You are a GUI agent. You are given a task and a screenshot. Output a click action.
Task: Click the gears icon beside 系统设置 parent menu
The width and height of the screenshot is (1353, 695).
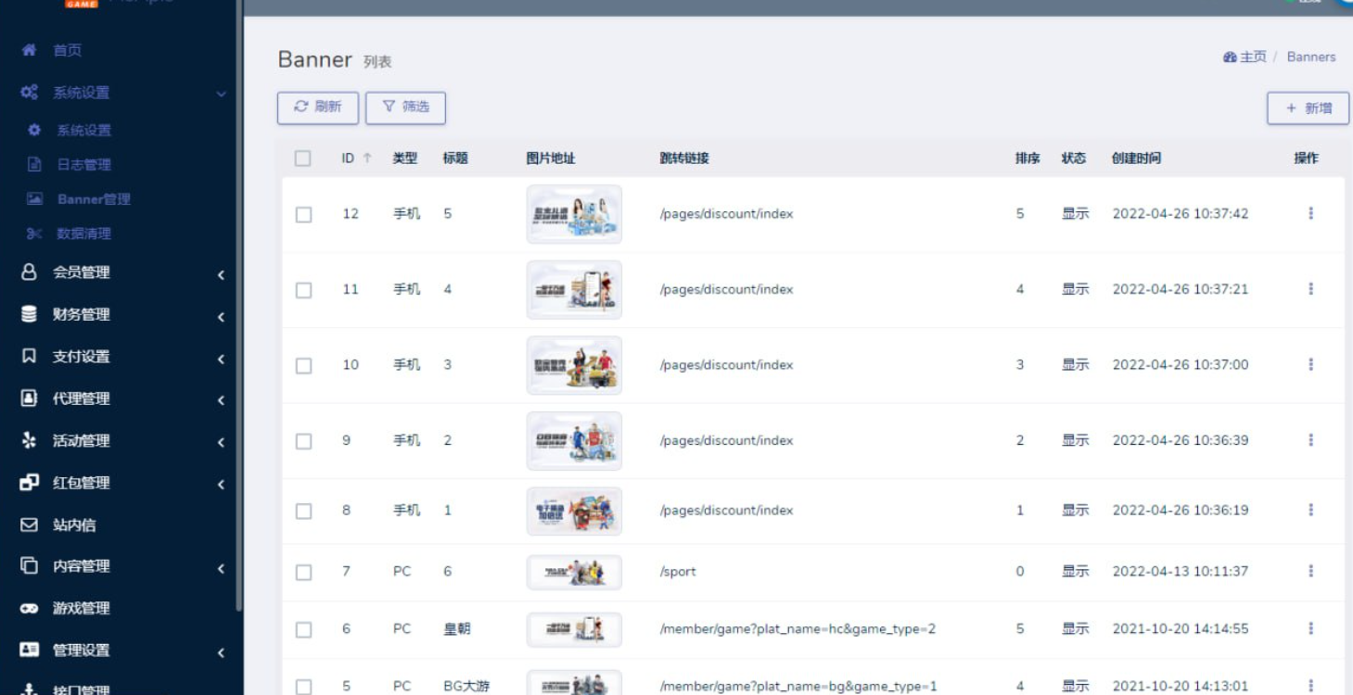pyautogui.click(x=30, y=93)
